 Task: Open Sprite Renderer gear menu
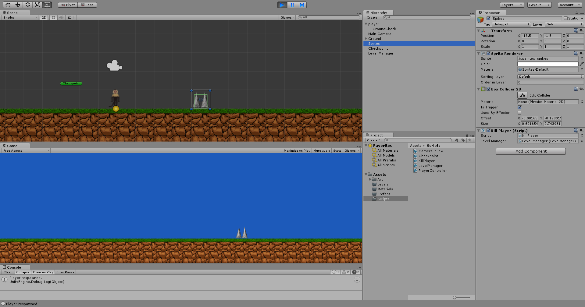click(581, 53)
